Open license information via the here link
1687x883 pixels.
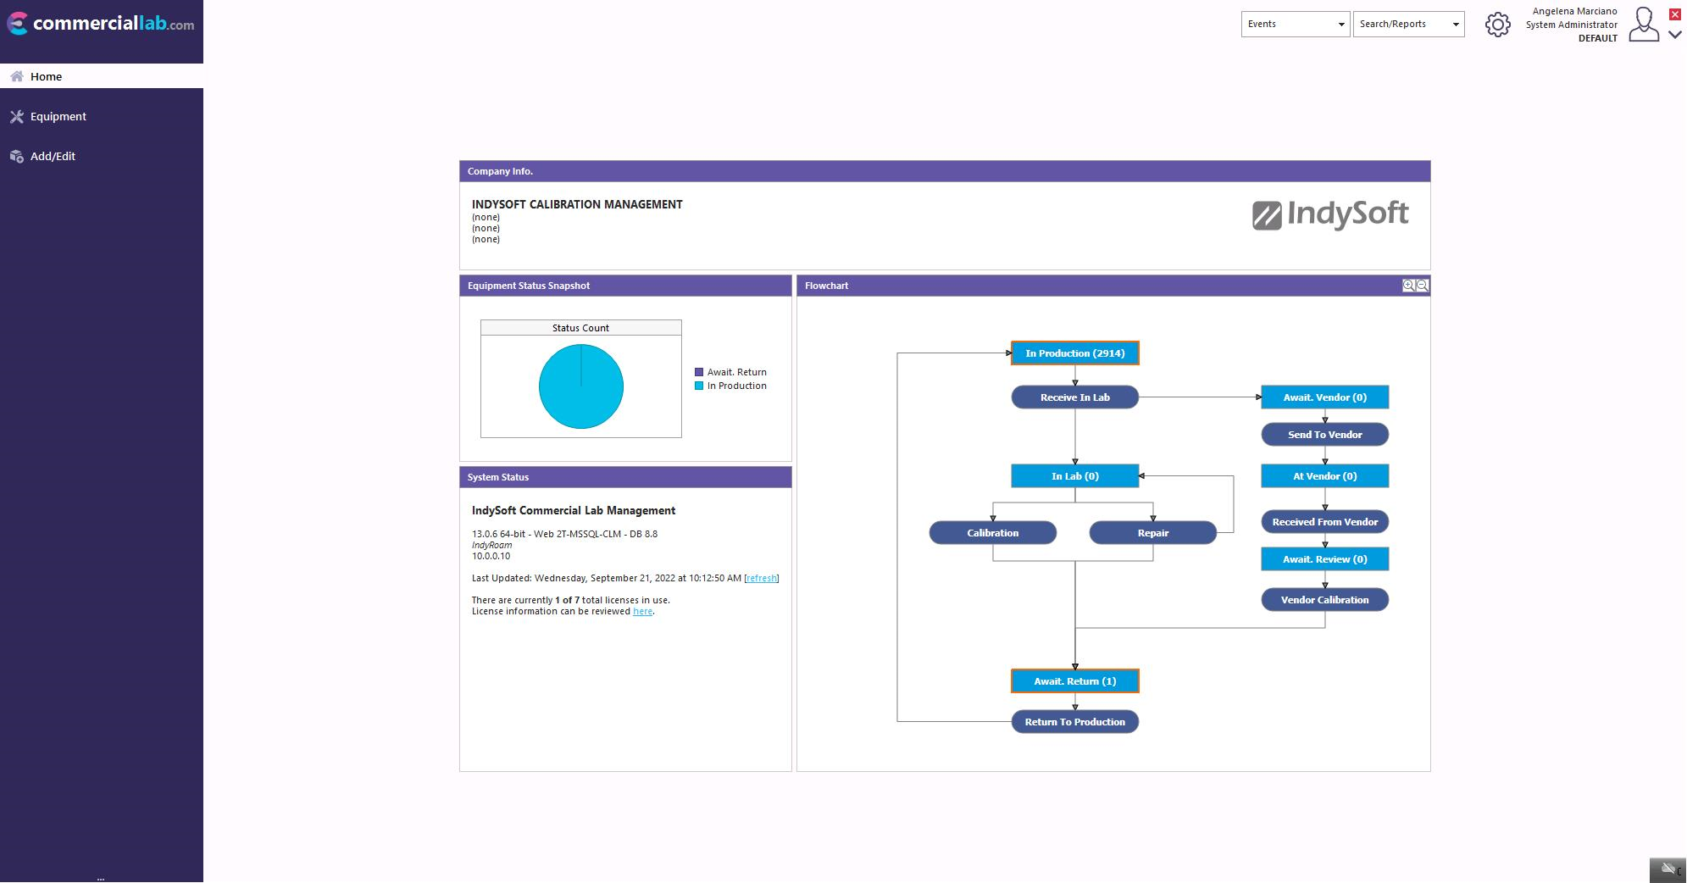642,612
